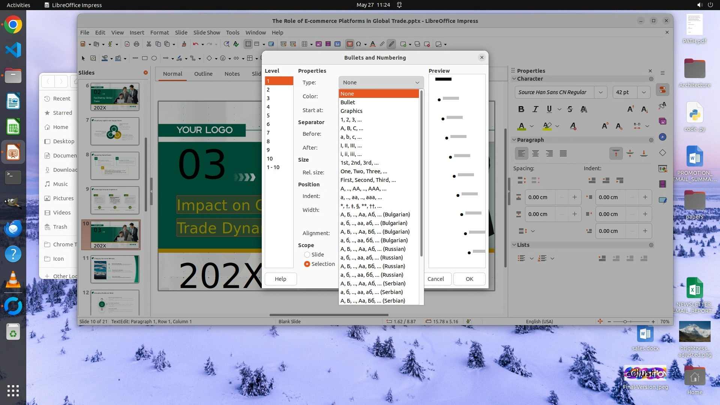Click OK in Bullets and Numbering
This screenshot has height=405, width=720.
click(x=469, y=279)
